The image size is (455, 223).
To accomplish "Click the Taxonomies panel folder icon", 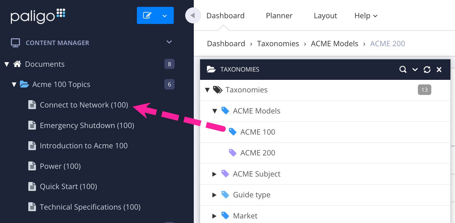I will 211,69.
